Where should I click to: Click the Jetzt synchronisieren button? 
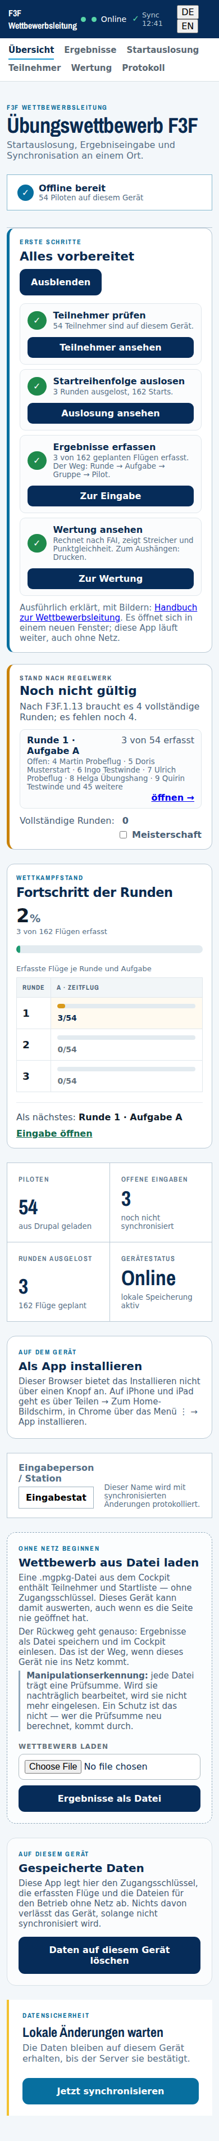pyautogui.click(x=109, y=2090)
